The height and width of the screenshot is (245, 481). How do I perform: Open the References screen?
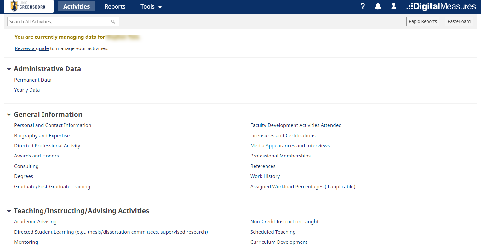click(x=263, y=166)
